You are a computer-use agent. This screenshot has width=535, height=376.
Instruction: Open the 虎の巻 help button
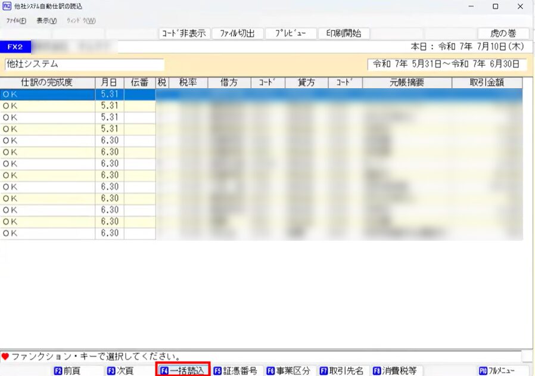(502, 33)
